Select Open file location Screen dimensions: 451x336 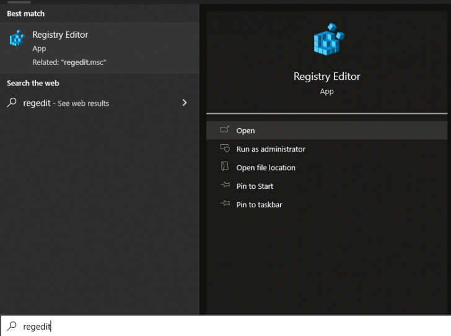(x=326, y=168)
